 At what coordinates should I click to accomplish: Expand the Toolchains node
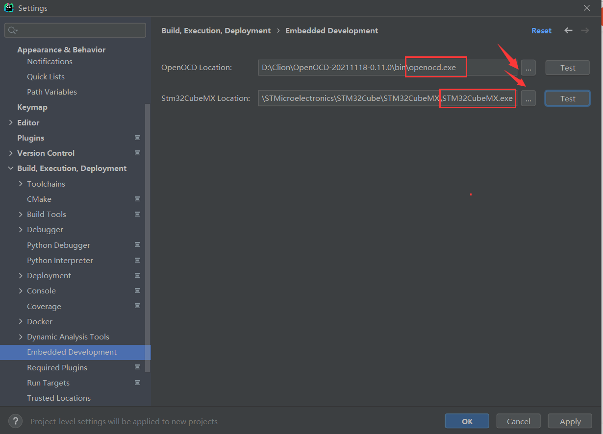[x=21, y=184]
